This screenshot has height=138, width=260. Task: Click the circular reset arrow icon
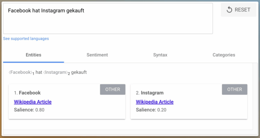229,10
